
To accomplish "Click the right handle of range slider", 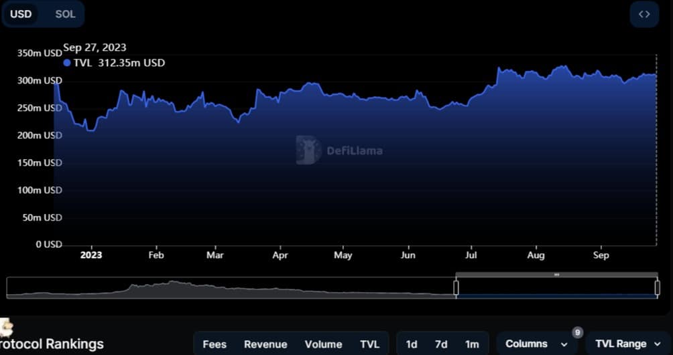I will pos(657,287).
